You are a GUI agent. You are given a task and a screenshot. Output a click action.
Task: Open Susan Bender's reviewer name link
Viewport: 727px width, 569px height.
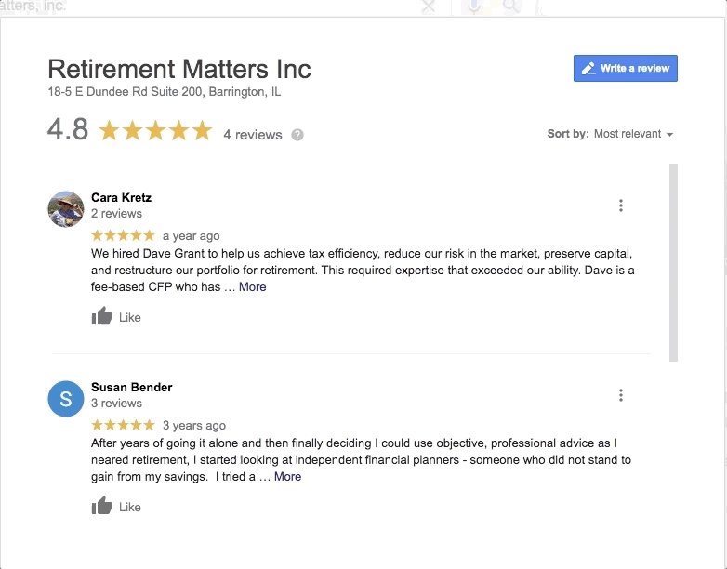[x=131, y=387]
